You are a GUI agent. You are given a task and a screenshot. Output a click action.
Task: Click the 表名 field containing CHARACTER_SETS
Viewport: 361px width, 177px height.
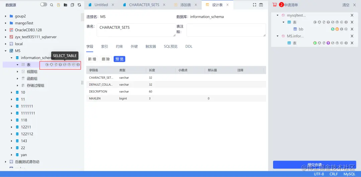(136, 30)
